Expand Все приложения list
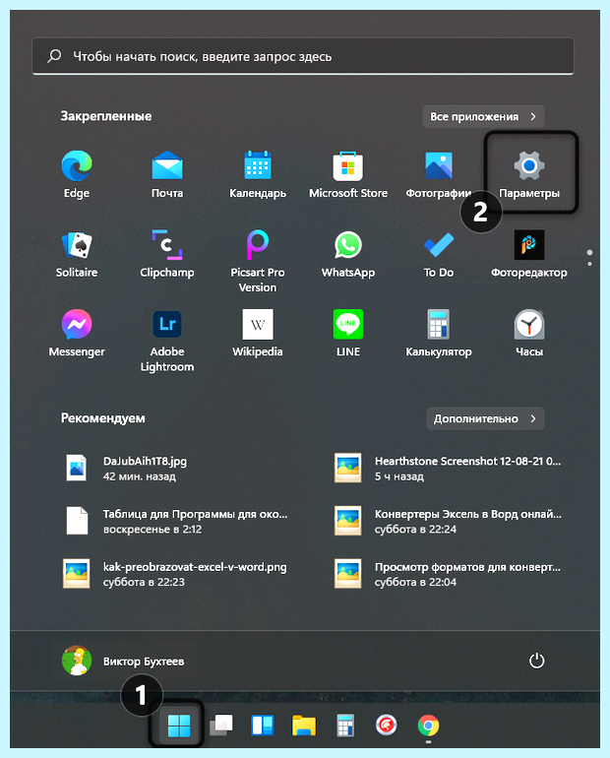This screenshot has width=610, height=758. (x=483, y=116)
